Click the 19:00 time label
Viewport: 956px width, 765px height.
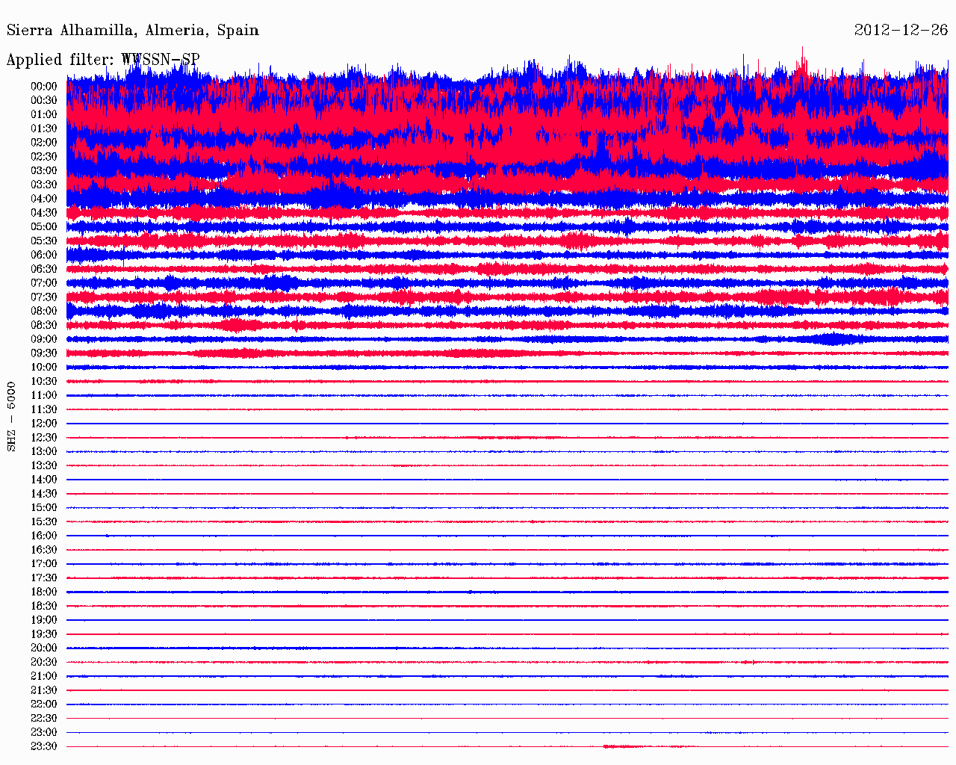tap(44, 620)
